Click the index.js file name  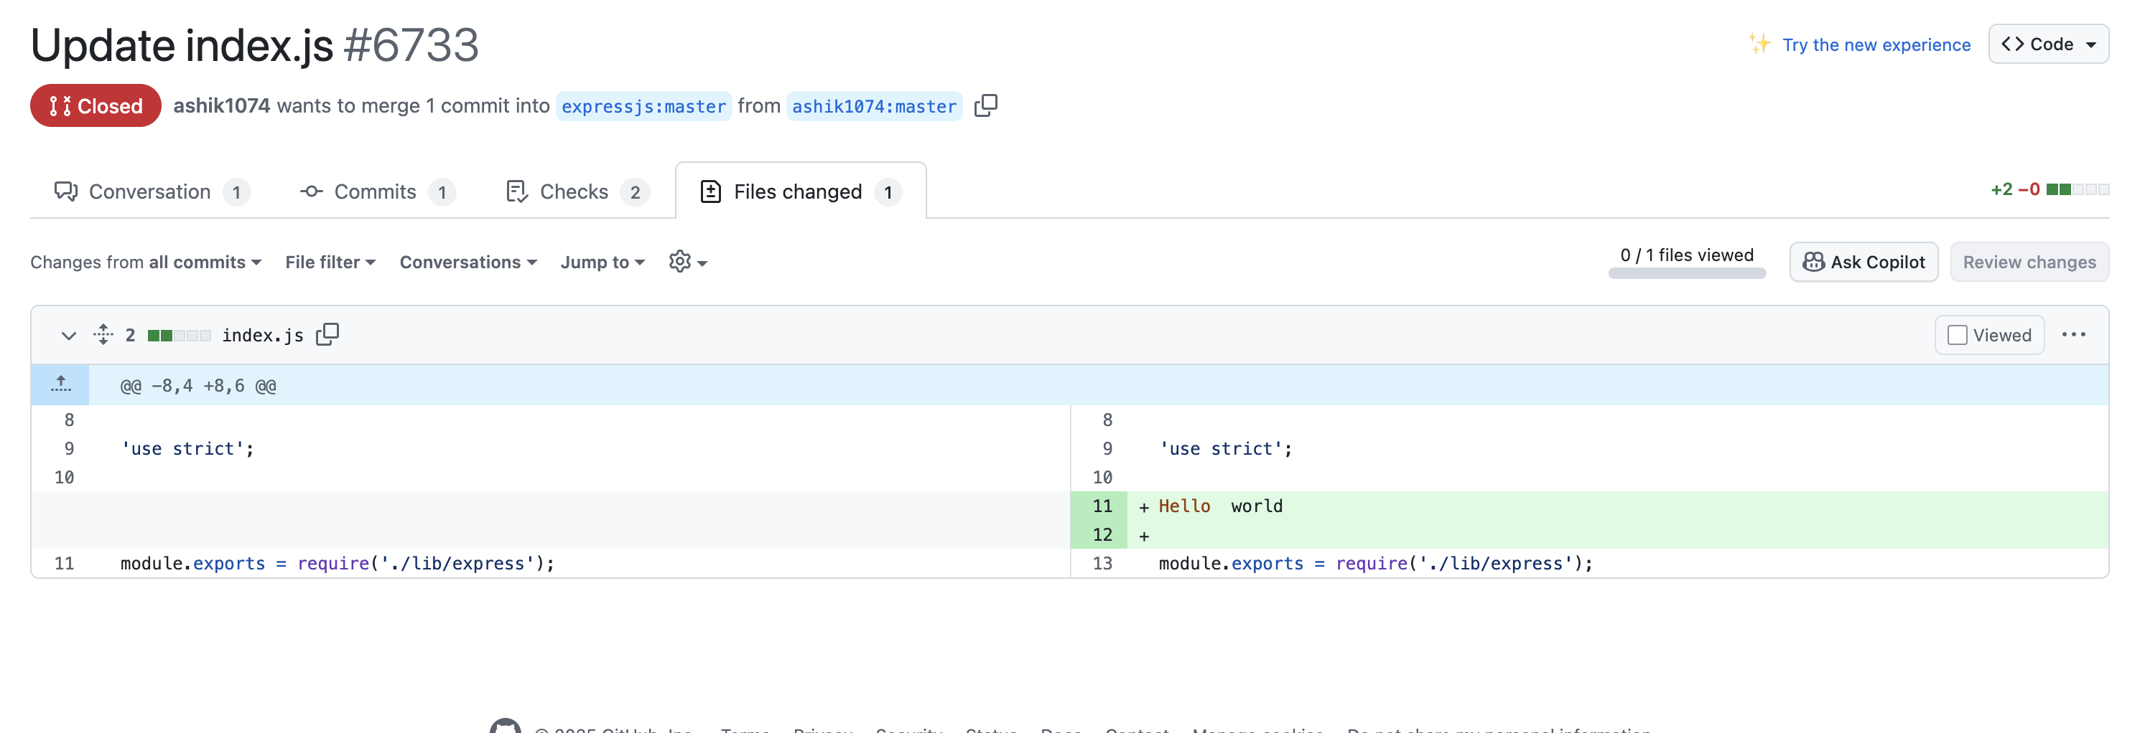coord(263,336)
